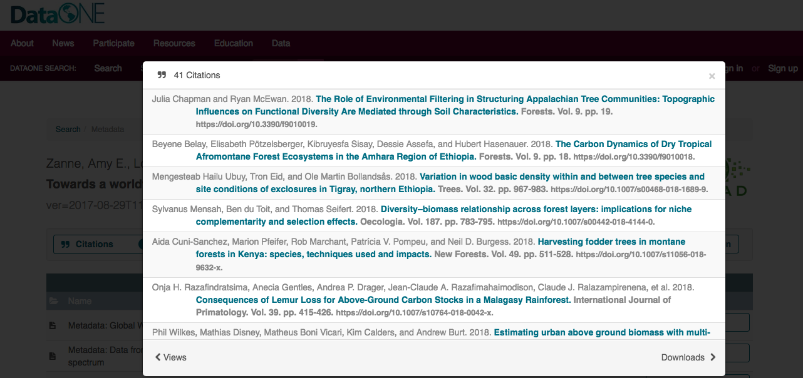Open the Consequences of Lemur Loss article

(x=383, y=300)
